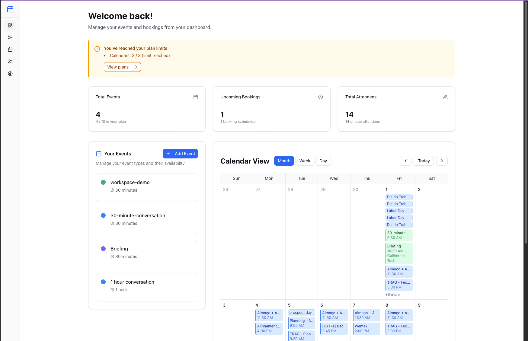
Task: Click the Add Event button
Action: point(180,154)
